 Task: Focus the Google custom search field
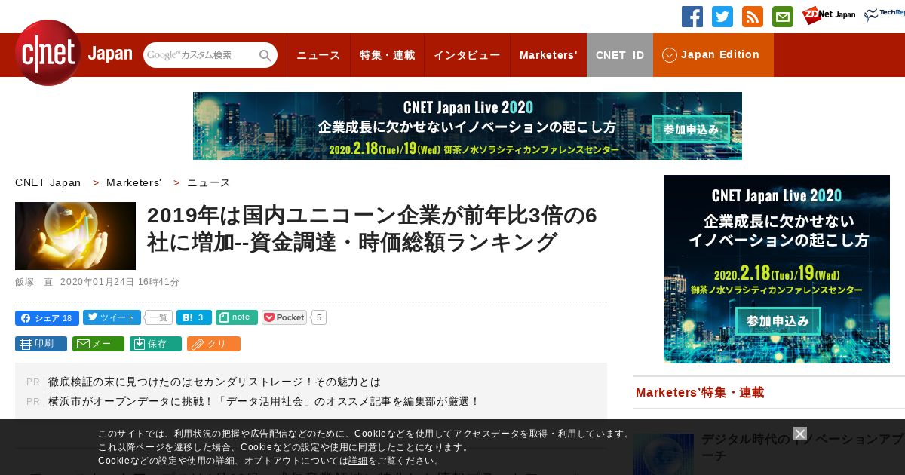pyautogui.click(x=201, y=55)
